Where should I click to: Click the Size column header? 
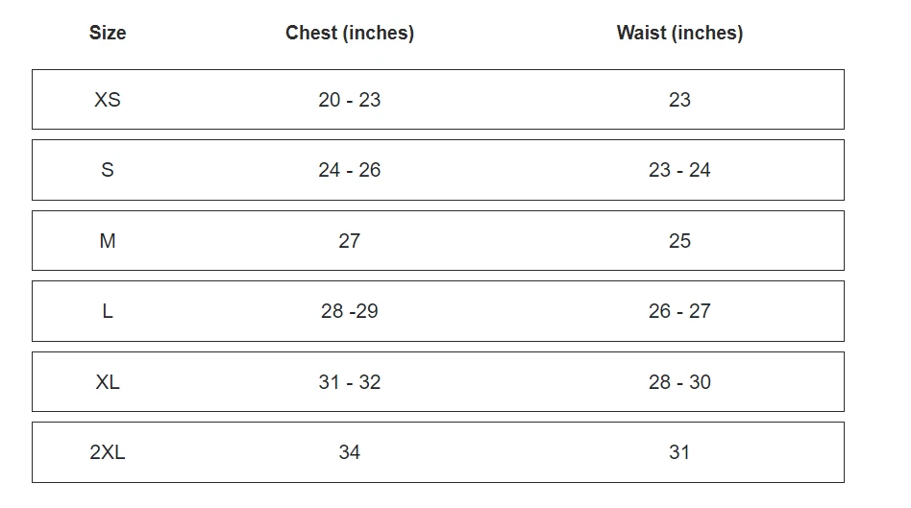(108, 33)
